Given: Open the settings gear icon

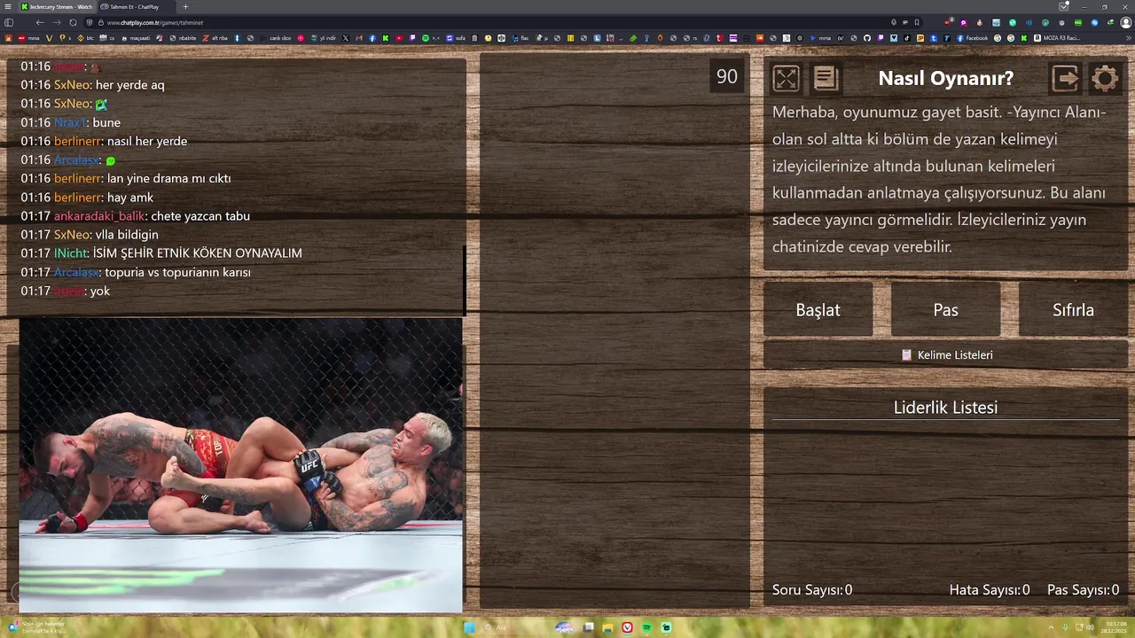Looking at the screenshot, I should coord(1105,78).
